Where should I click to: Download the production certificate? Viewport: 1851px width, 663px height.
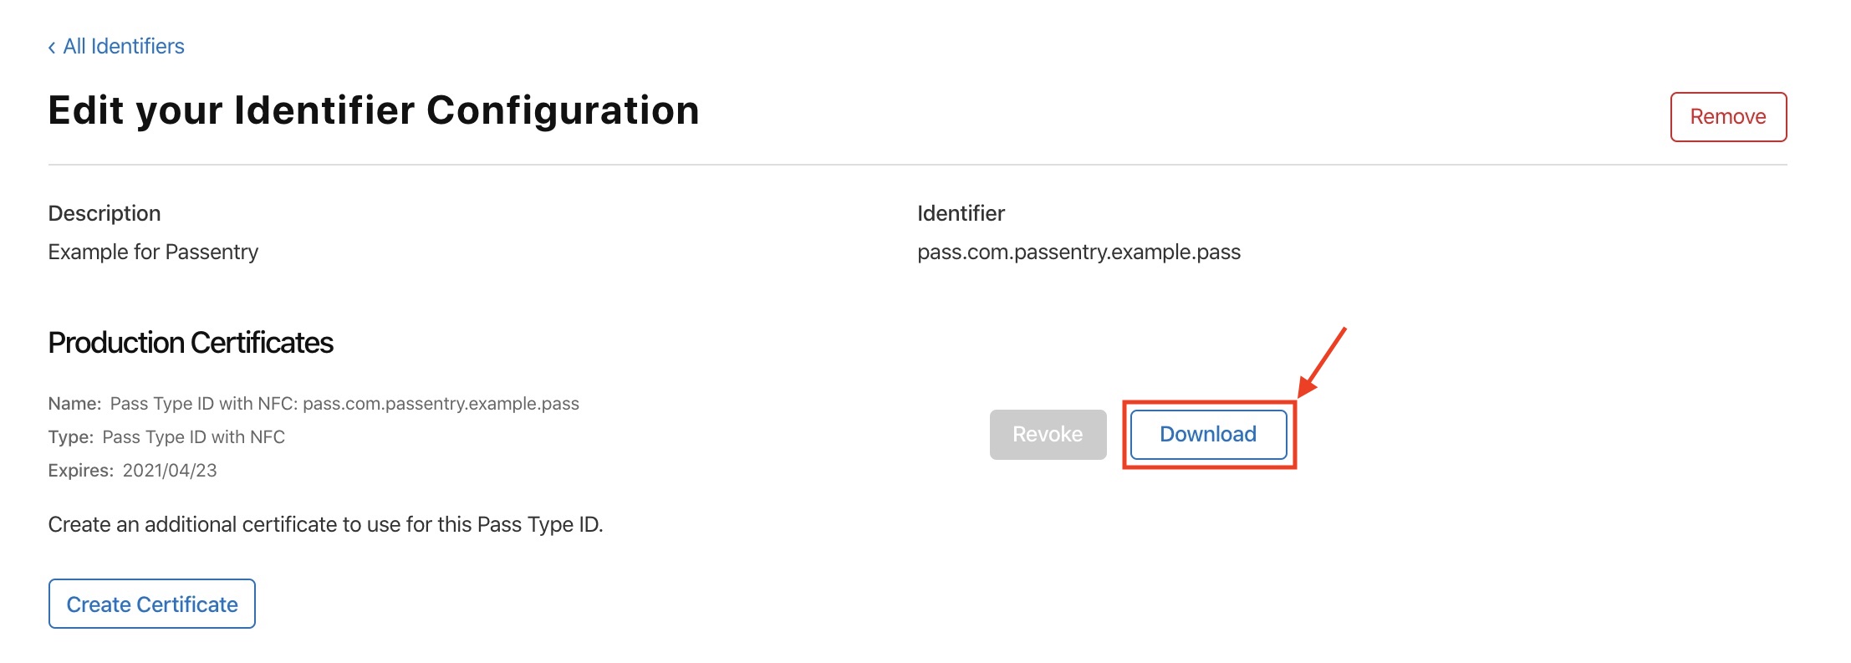[x=1207, y=435]
